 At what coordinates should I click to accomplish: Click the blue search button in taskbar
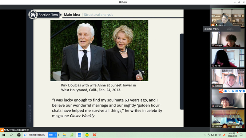(x=53, y=135)
